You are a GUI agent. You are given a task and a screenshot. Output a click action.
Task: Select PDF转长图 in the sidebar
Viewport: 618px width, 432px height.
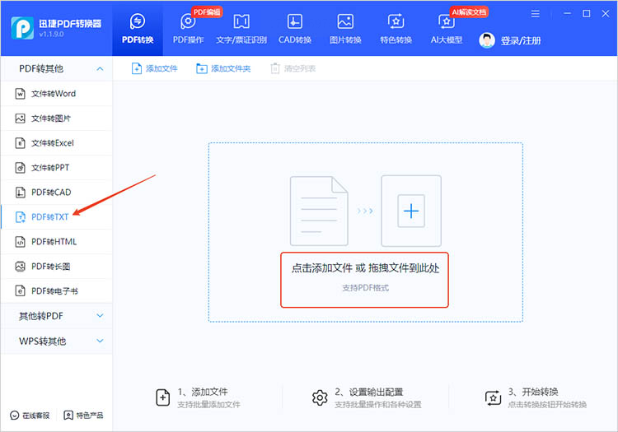(56, 267)
